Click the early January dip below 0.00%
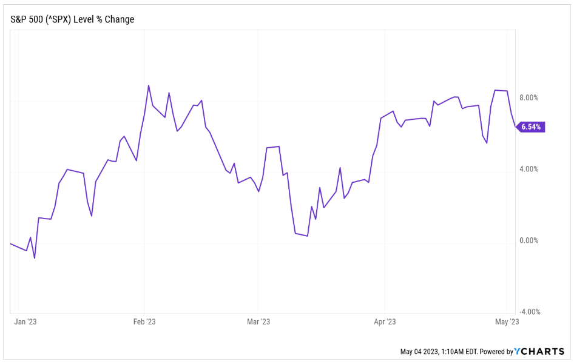This screenshot has height=362, width=574. [35, 258]
